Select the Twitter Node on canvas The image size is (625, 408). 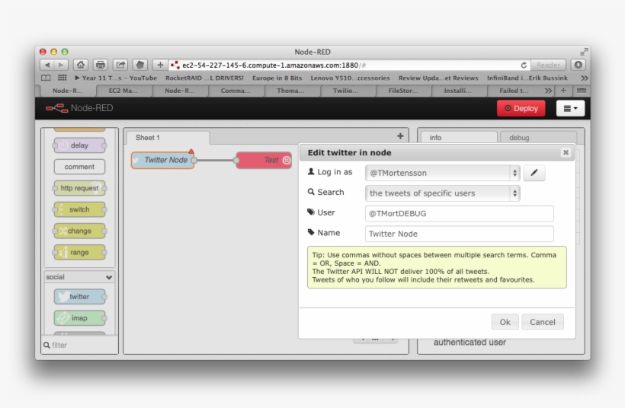(x=163, y=160)
